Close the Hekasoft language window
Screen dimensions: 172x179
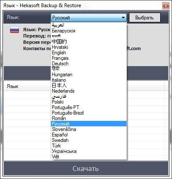166,6
